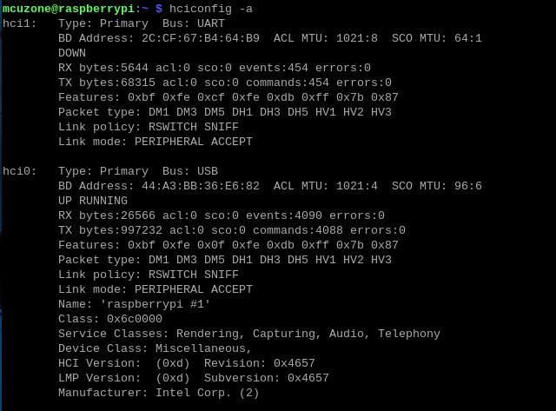Screen dimensions: 556x411
Task: Click the Bus: USB text
Action: [x=190, y=171]
